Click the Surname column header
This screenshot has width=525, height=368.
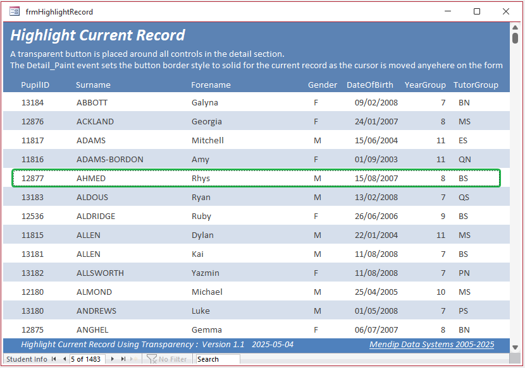click(93, 85)
